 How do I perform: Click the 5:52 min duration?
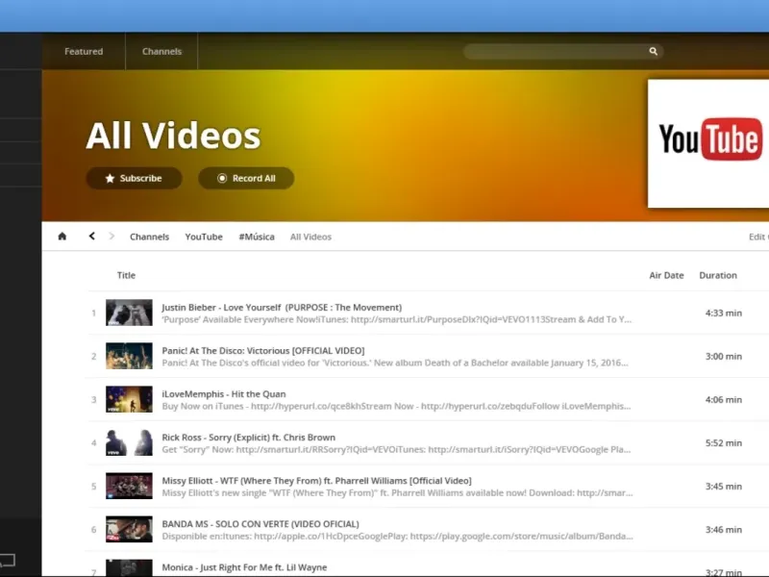click(x=724, y=442)
